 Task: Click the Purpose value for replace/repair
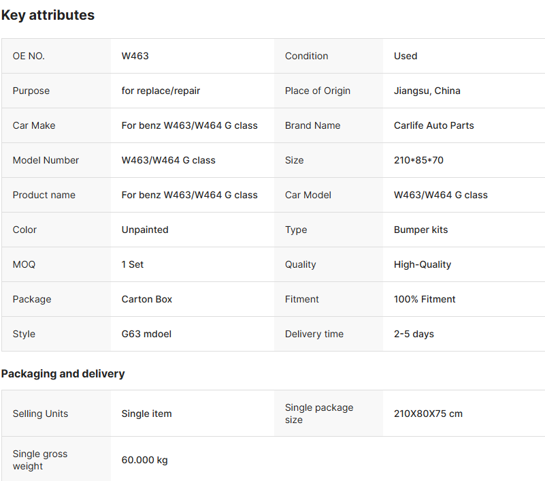click(161, 91)
